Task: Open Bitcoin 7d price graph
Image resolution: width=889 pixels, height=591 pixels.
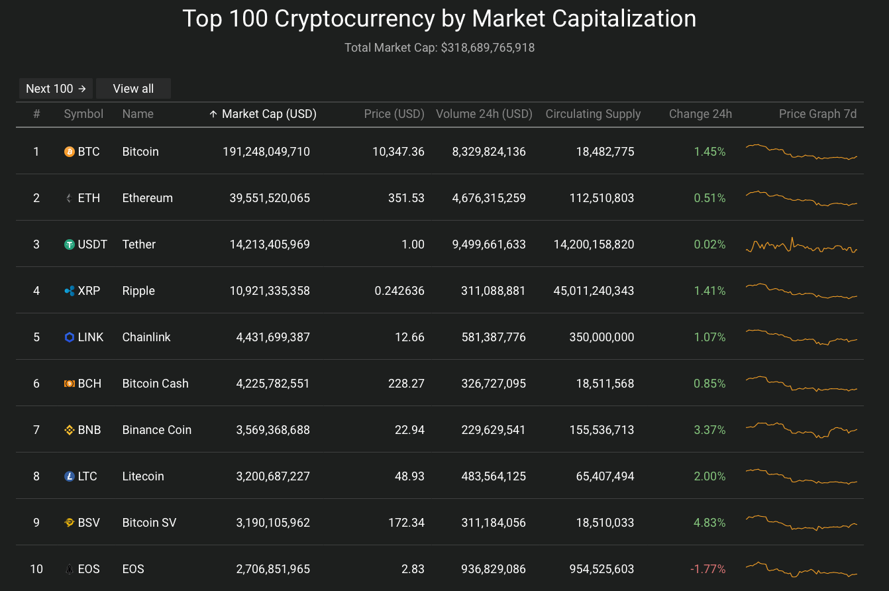Action: (x=802, y=152)
